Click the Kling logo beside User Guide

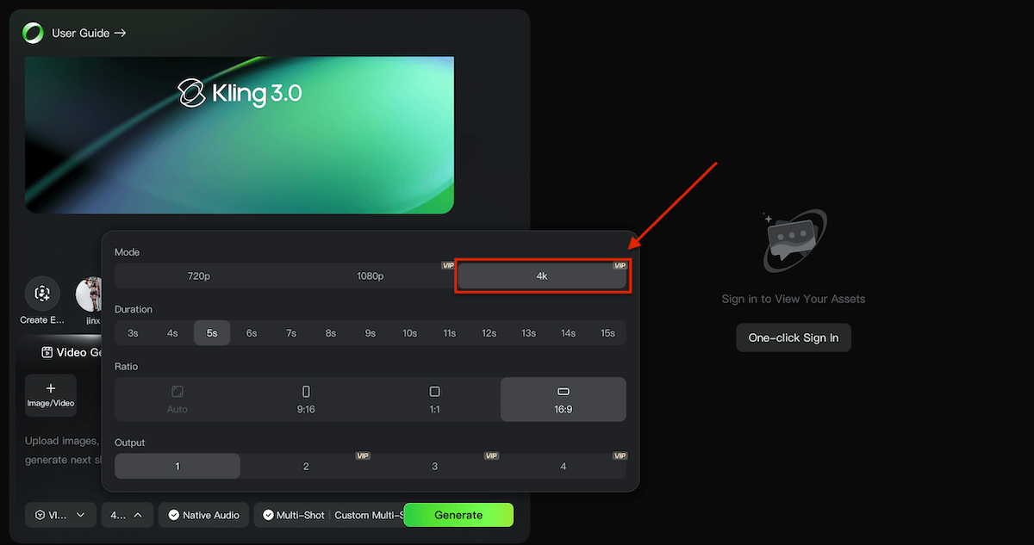pos(33,33)
